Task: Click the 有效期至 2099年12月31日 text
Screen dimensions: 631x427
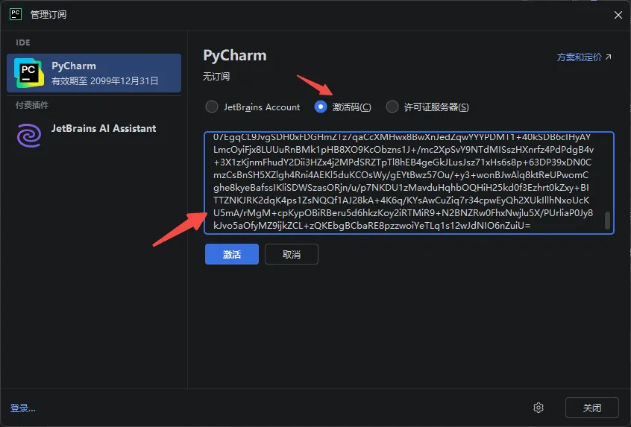Action: (x=105, y=80)
